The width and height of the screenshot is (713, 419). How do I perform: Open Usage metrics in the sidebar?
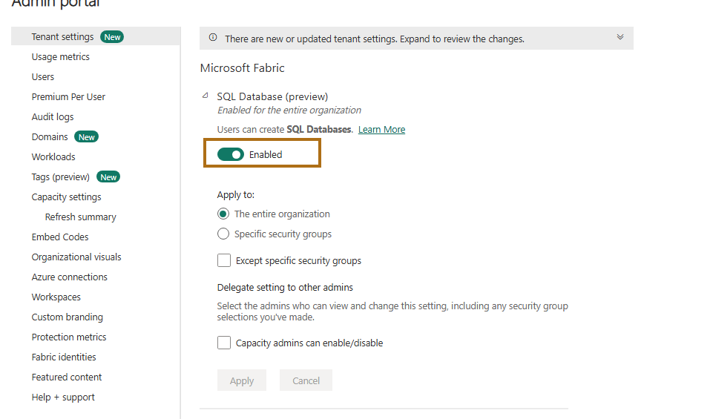(61, 57)
